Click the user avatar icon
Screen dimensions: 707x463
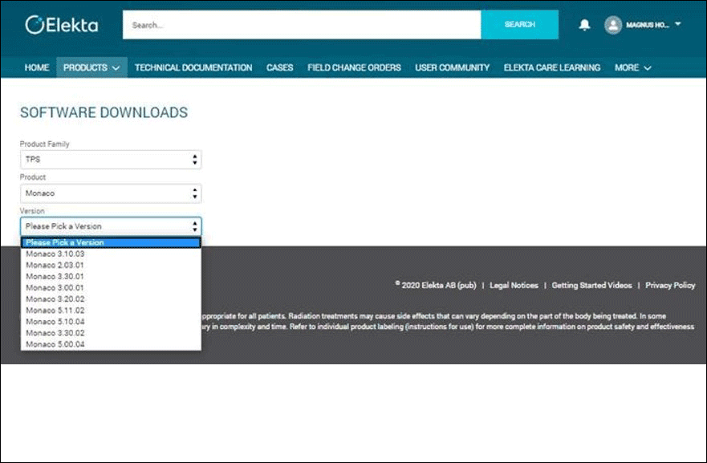(613, 25)
